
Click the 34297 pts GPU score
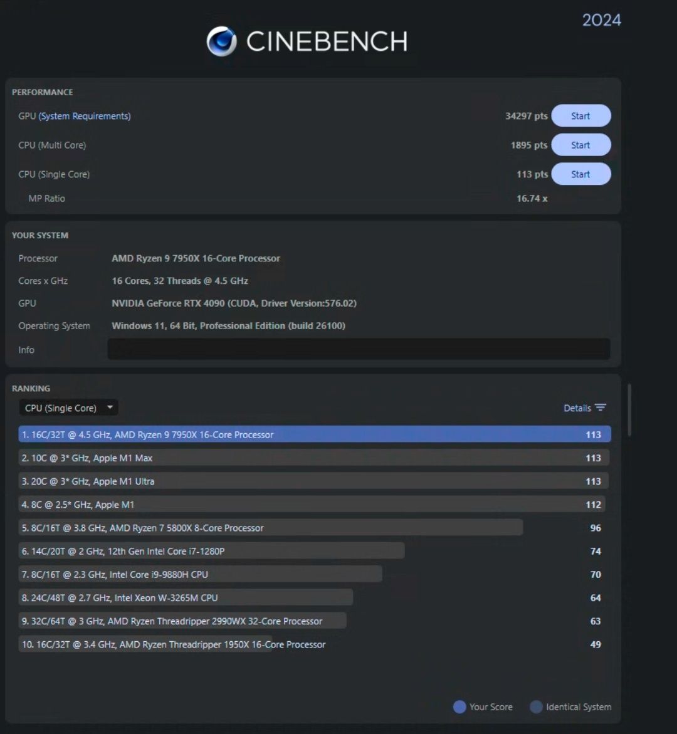point(527,115)
